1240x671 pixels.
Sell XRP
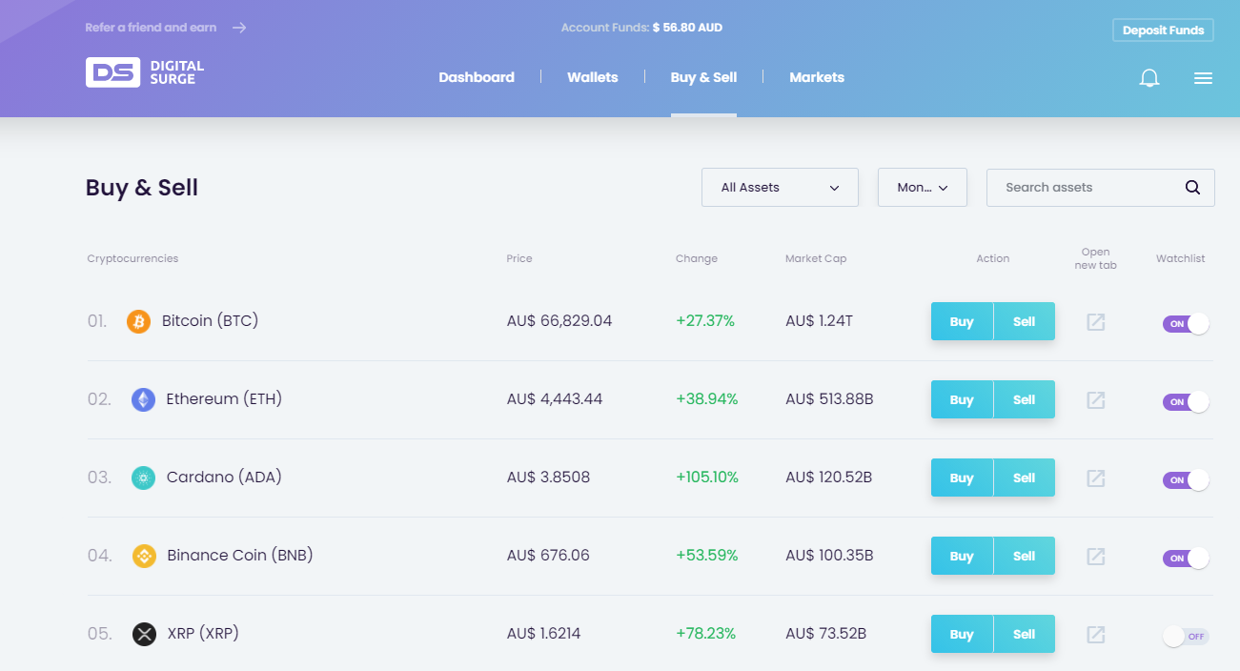click(1025, 634)
